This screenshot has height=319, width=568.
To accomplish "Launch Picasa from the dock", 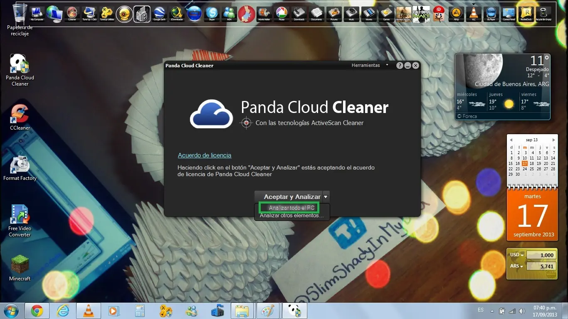I will (282, 14).
